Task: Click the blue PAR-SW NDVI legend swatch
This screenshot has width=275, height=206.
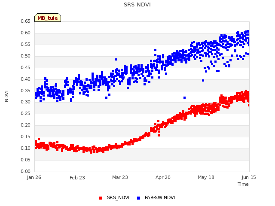Action: point(138,198)
